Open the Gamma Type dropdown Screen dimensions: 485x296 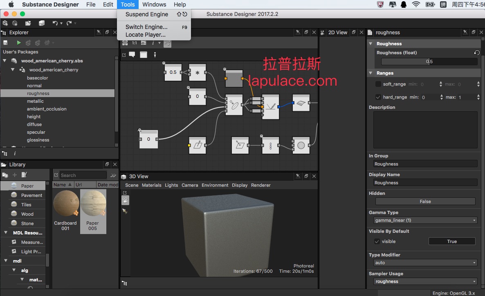pos(425,220)
